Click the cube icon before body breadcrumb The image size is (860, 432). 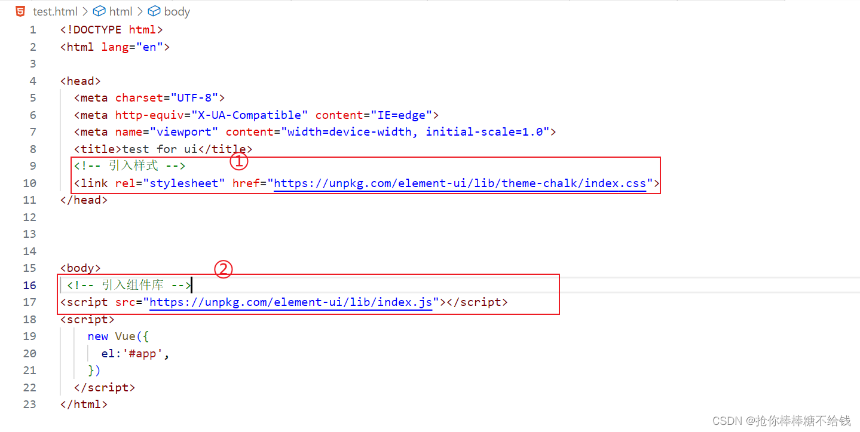tap(154, 11)
